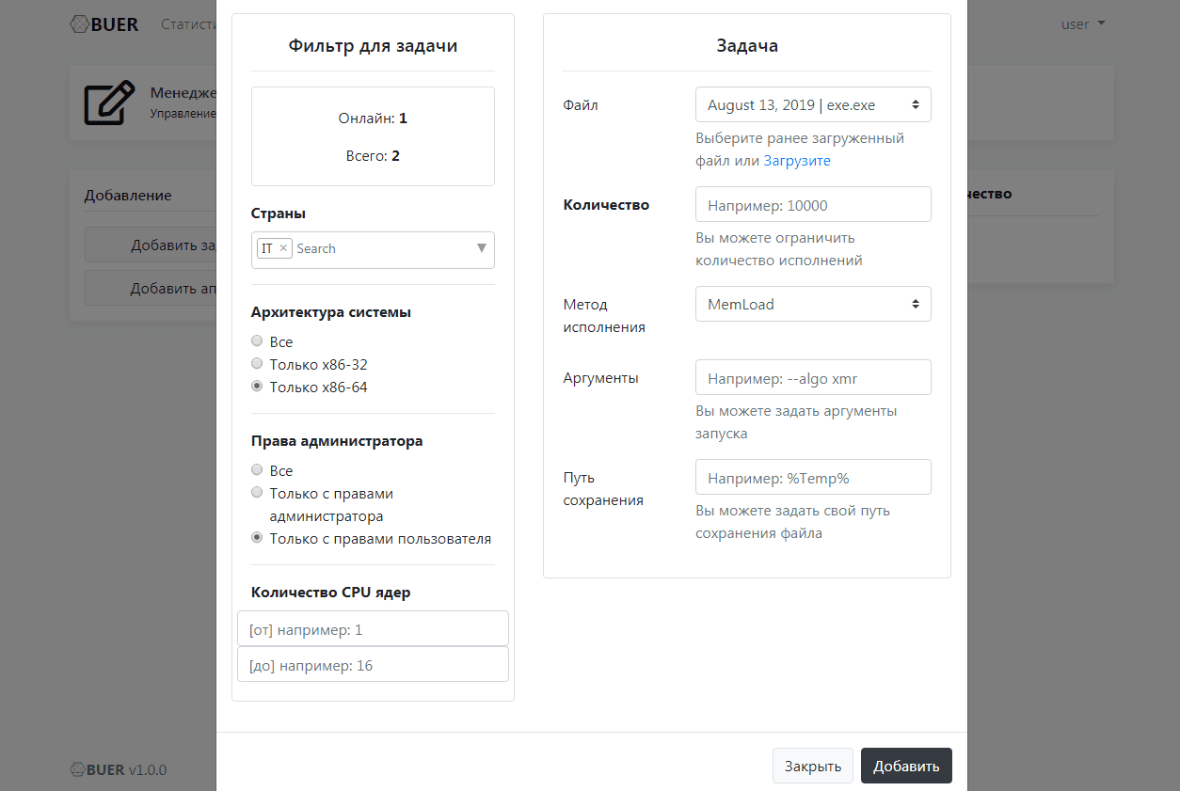
Task: Select "Все" under administrator rights
Action: 257,469
